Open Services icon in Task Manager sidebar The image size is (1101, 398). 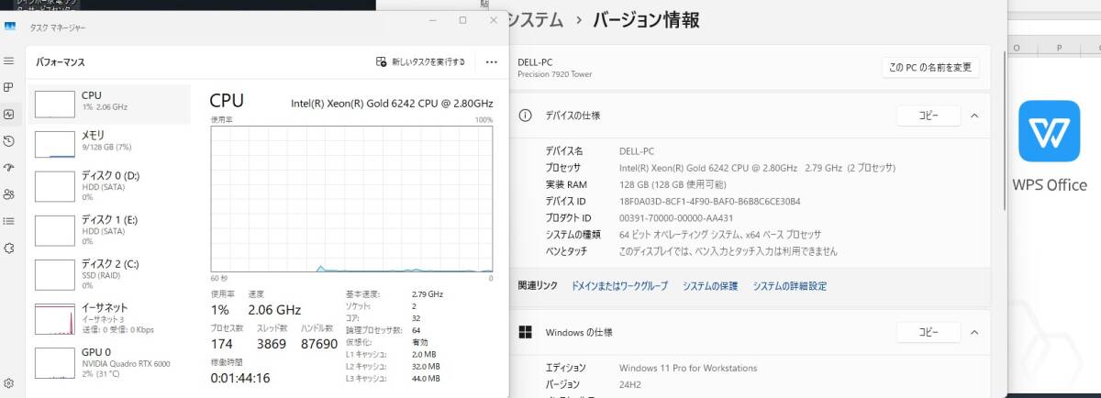tap(9, 248)
